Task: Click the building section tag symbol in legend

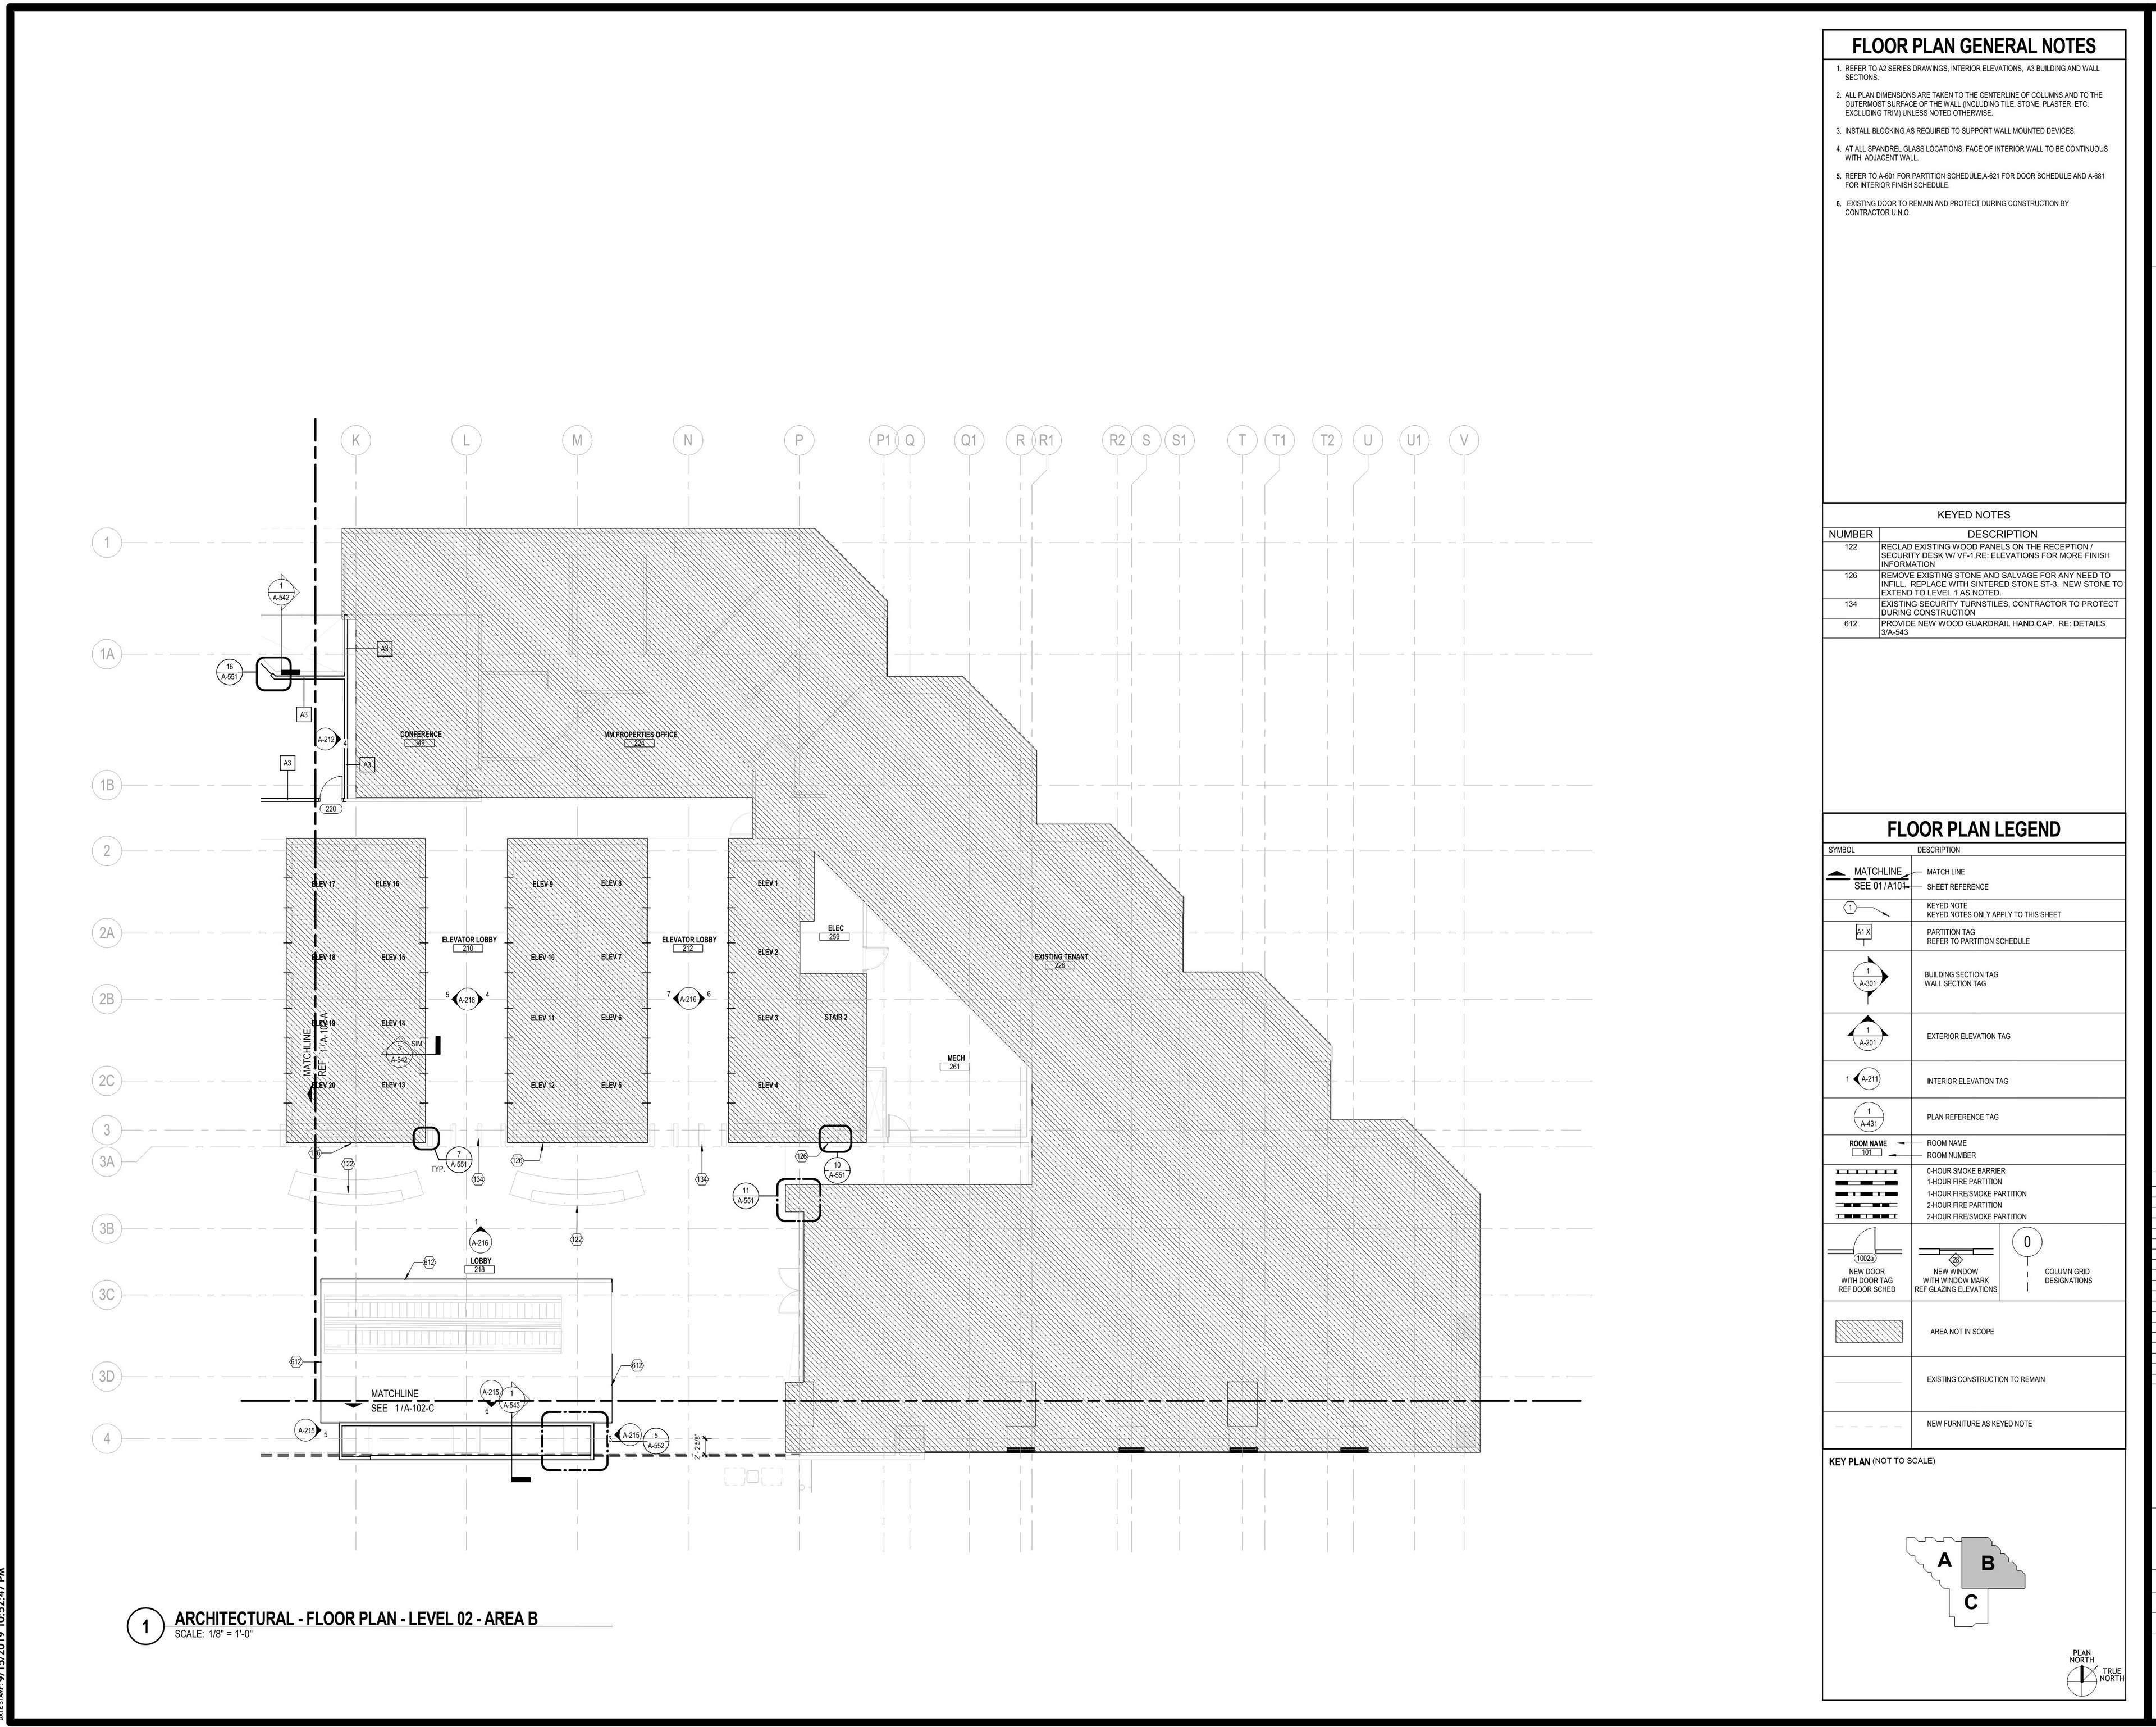Action: (x=1869, y=978)
